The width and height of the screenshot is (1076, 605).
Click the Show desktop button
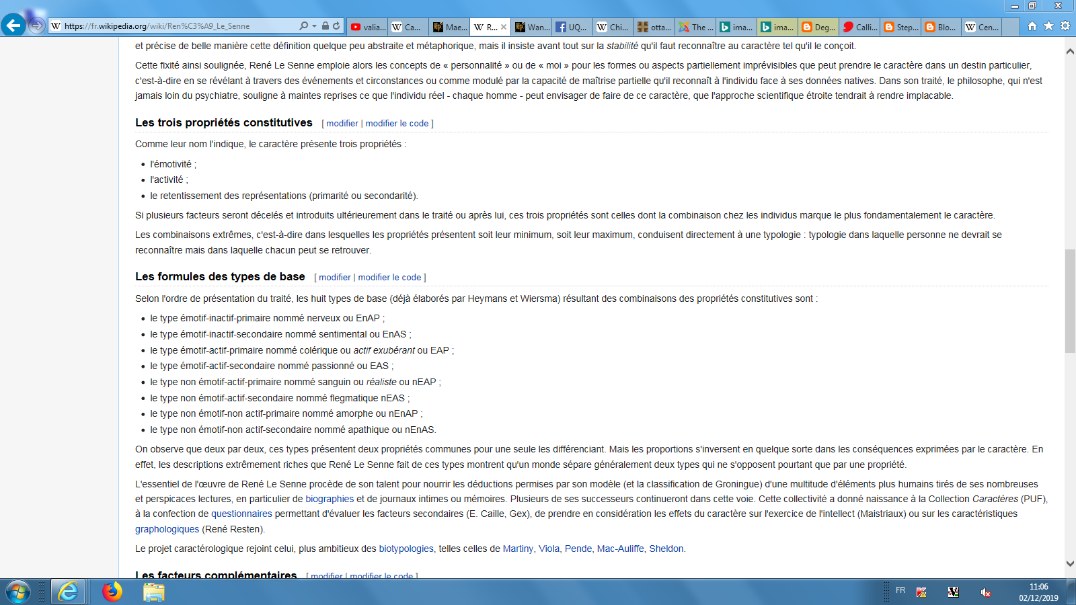1071,592
